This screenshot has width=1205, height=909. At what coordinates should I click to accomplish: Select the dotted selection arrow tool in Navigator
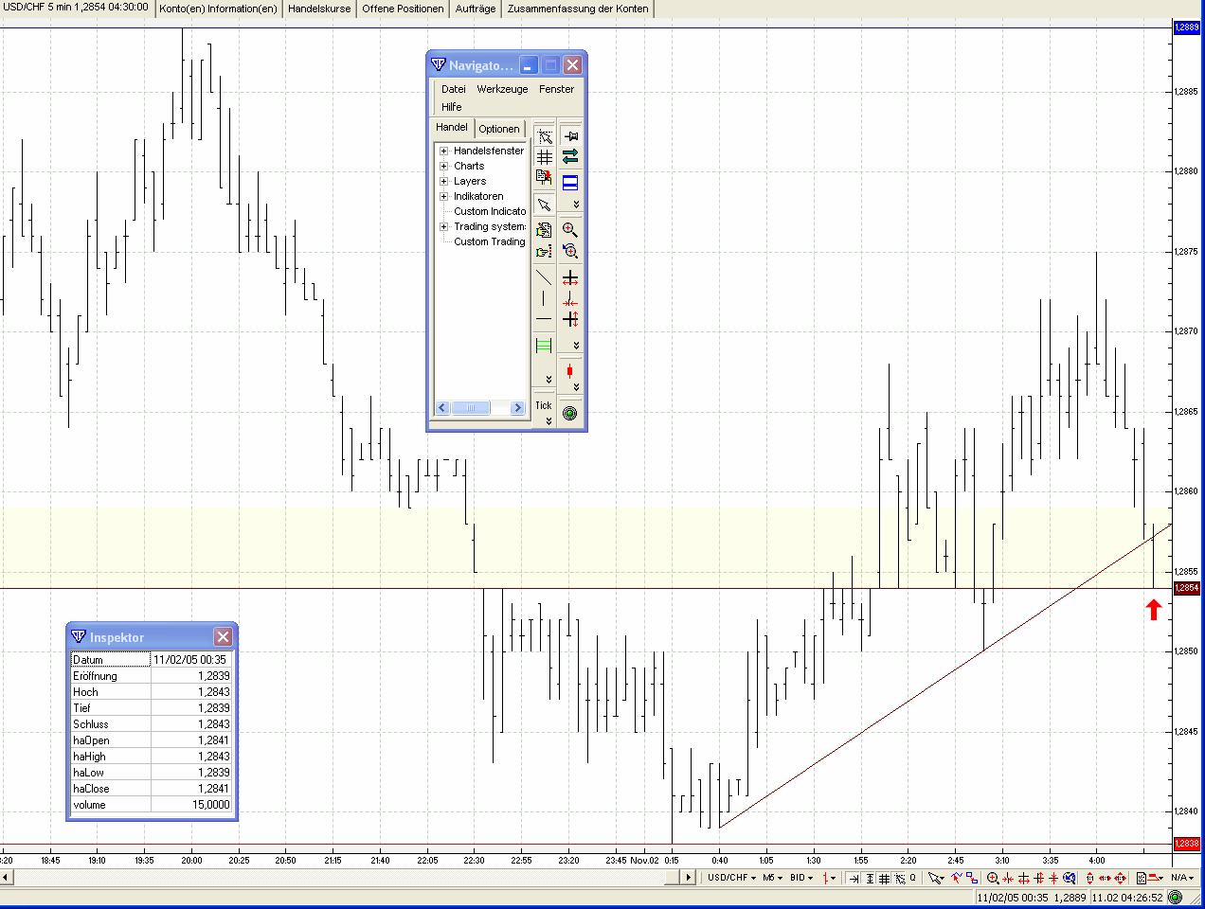[x=544, y=136]
